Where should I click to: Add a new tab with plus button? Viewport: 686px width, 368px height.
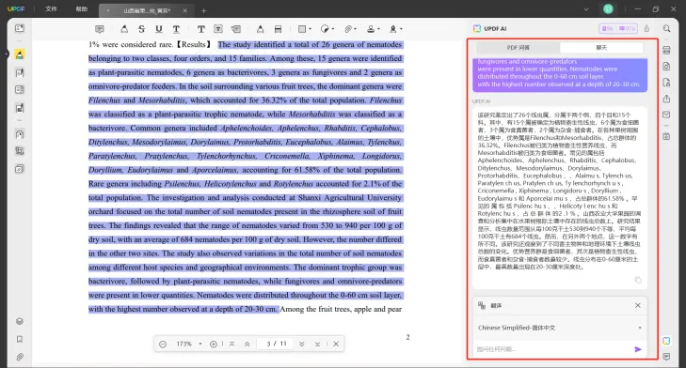pyautogui.click(x=203, y=10)
